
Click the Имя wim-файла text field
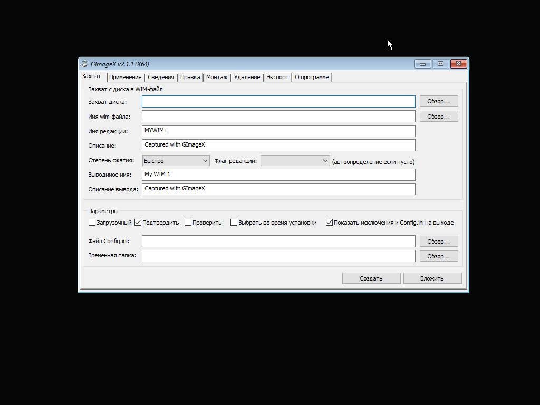pos(278,117)
